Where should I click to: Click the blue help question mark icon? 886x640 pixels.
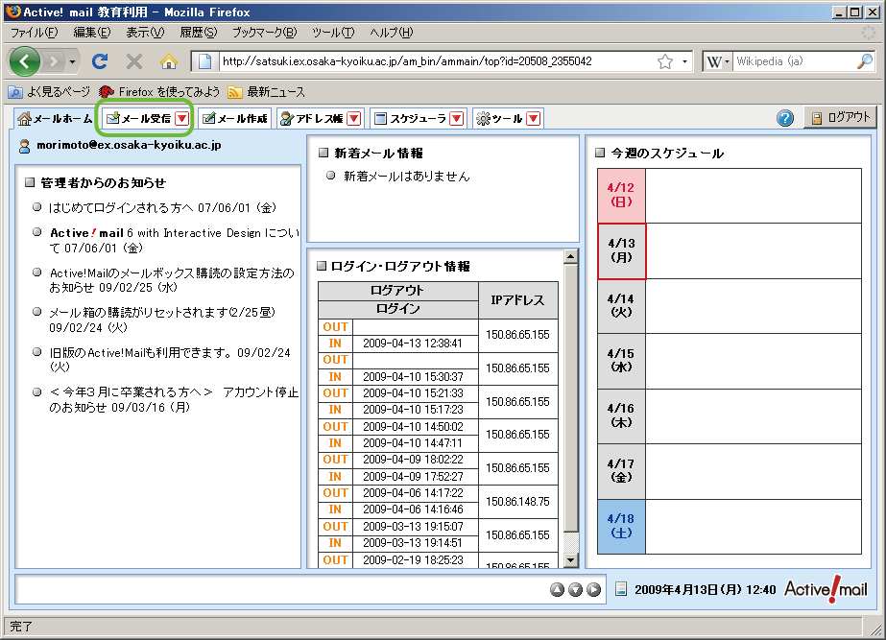pyautogui.click(x=785, y=118)
